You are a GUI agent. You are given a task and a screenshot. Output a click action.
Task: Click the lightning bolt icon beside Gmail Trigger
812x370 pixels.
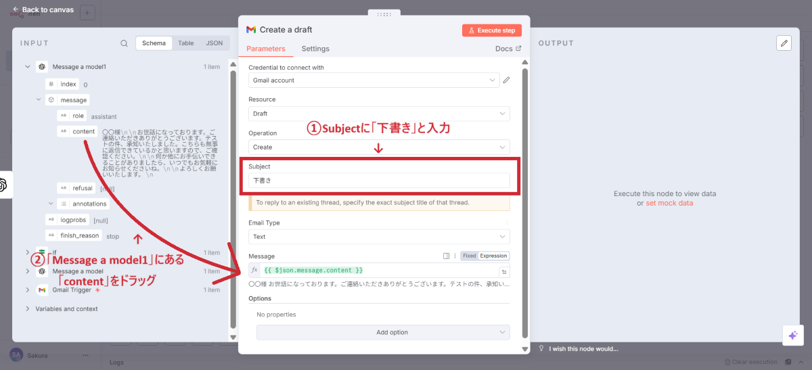pyautogui.click(x=97, y=290)
